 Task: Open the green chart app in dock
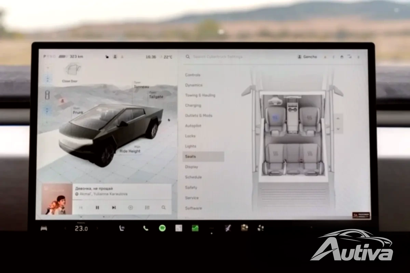pyautogui.click(x=195, y=228)
